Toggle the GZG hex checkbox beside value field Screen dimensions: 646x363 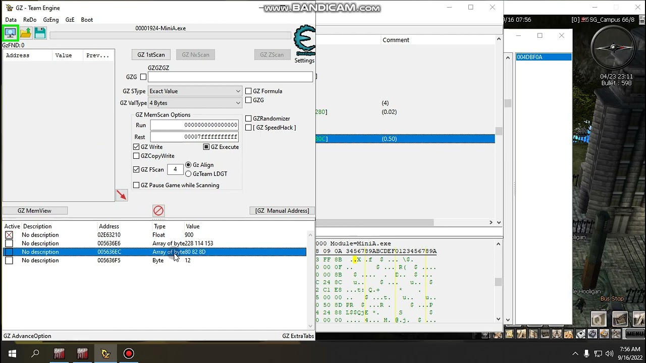point(143,77)
